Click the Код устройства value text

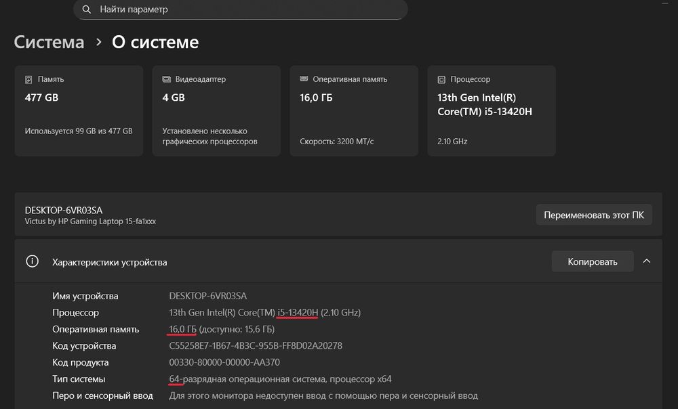tap(256, 346)
